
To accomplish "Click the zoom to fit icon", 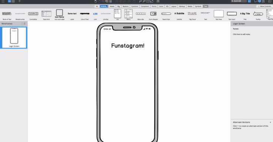I will [152, 1].
